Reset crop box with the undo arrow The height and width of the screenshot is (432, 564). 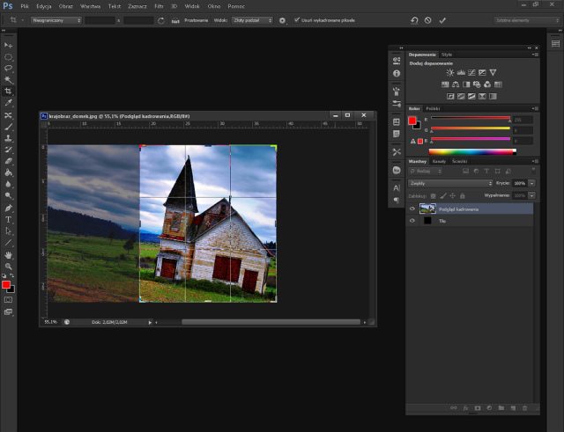[x=414, y=20]
